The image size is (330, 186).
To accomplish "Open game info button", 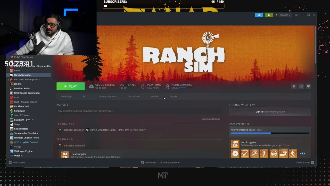I will click(301, 87).
